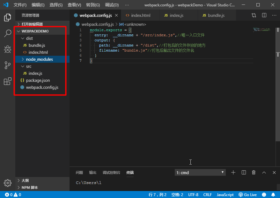Open the 调试(D) menu
Screen dimensions: 280x198
pyautogui.click(x=112, y=5)
